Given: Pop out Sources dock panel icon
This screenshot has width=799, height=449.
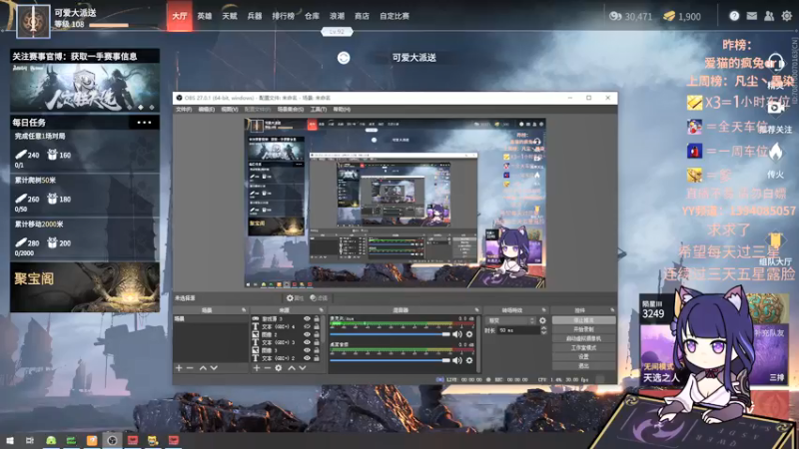Looking at the screenshot, I should tap(321, 310).
